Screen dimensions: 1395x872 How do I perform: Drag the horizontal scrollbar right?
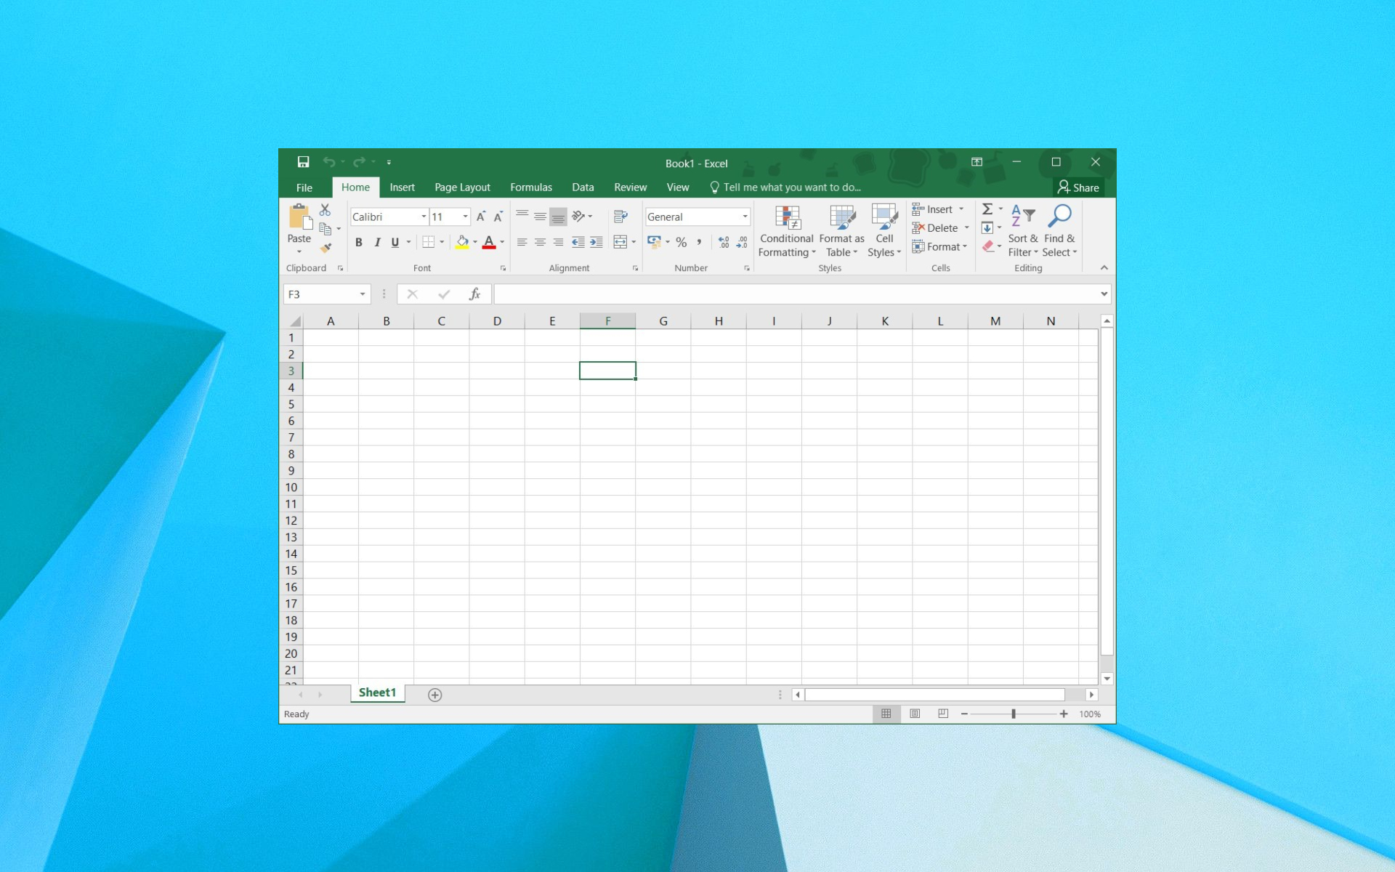pyautogui.click(x=1091, y=693)
